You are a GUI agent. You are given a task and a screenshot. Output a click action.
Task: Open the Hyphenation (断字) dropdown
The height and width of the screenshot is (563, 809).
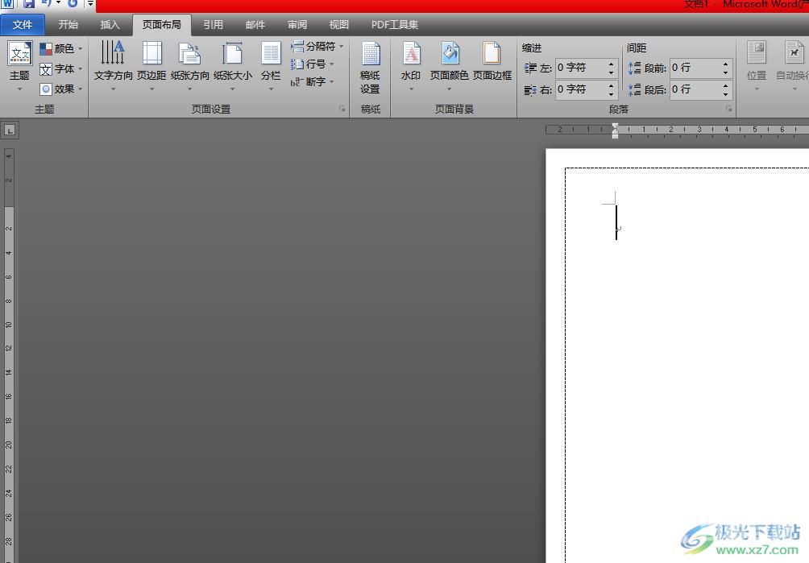click(313, 81)
